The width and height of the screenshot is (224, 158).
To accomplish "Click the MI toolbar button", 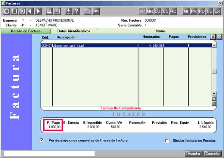I will [x=186, y=11].
